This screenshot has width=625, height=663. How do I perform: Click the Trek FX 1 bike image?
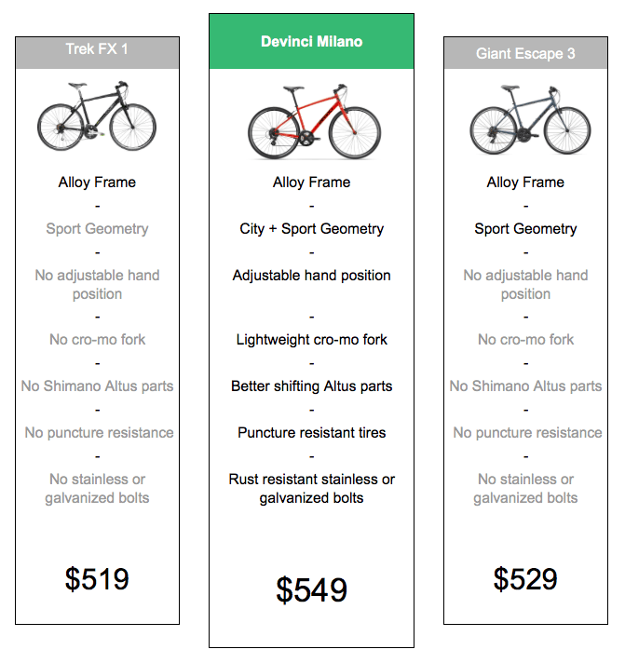[97, 119]
